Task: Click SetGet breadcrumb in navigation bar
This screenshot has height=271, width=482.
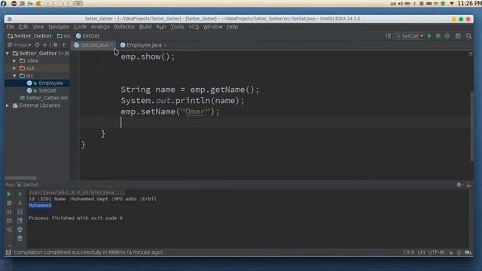Action: coord(87,36)
